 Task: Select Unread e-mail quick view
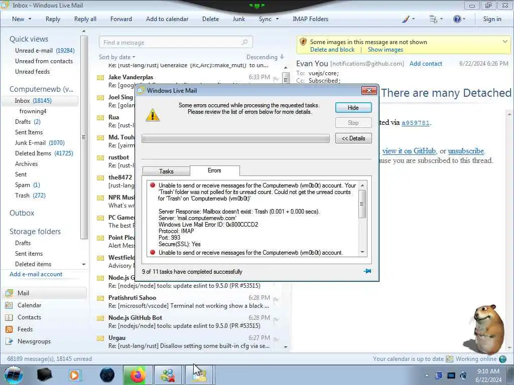45,51
